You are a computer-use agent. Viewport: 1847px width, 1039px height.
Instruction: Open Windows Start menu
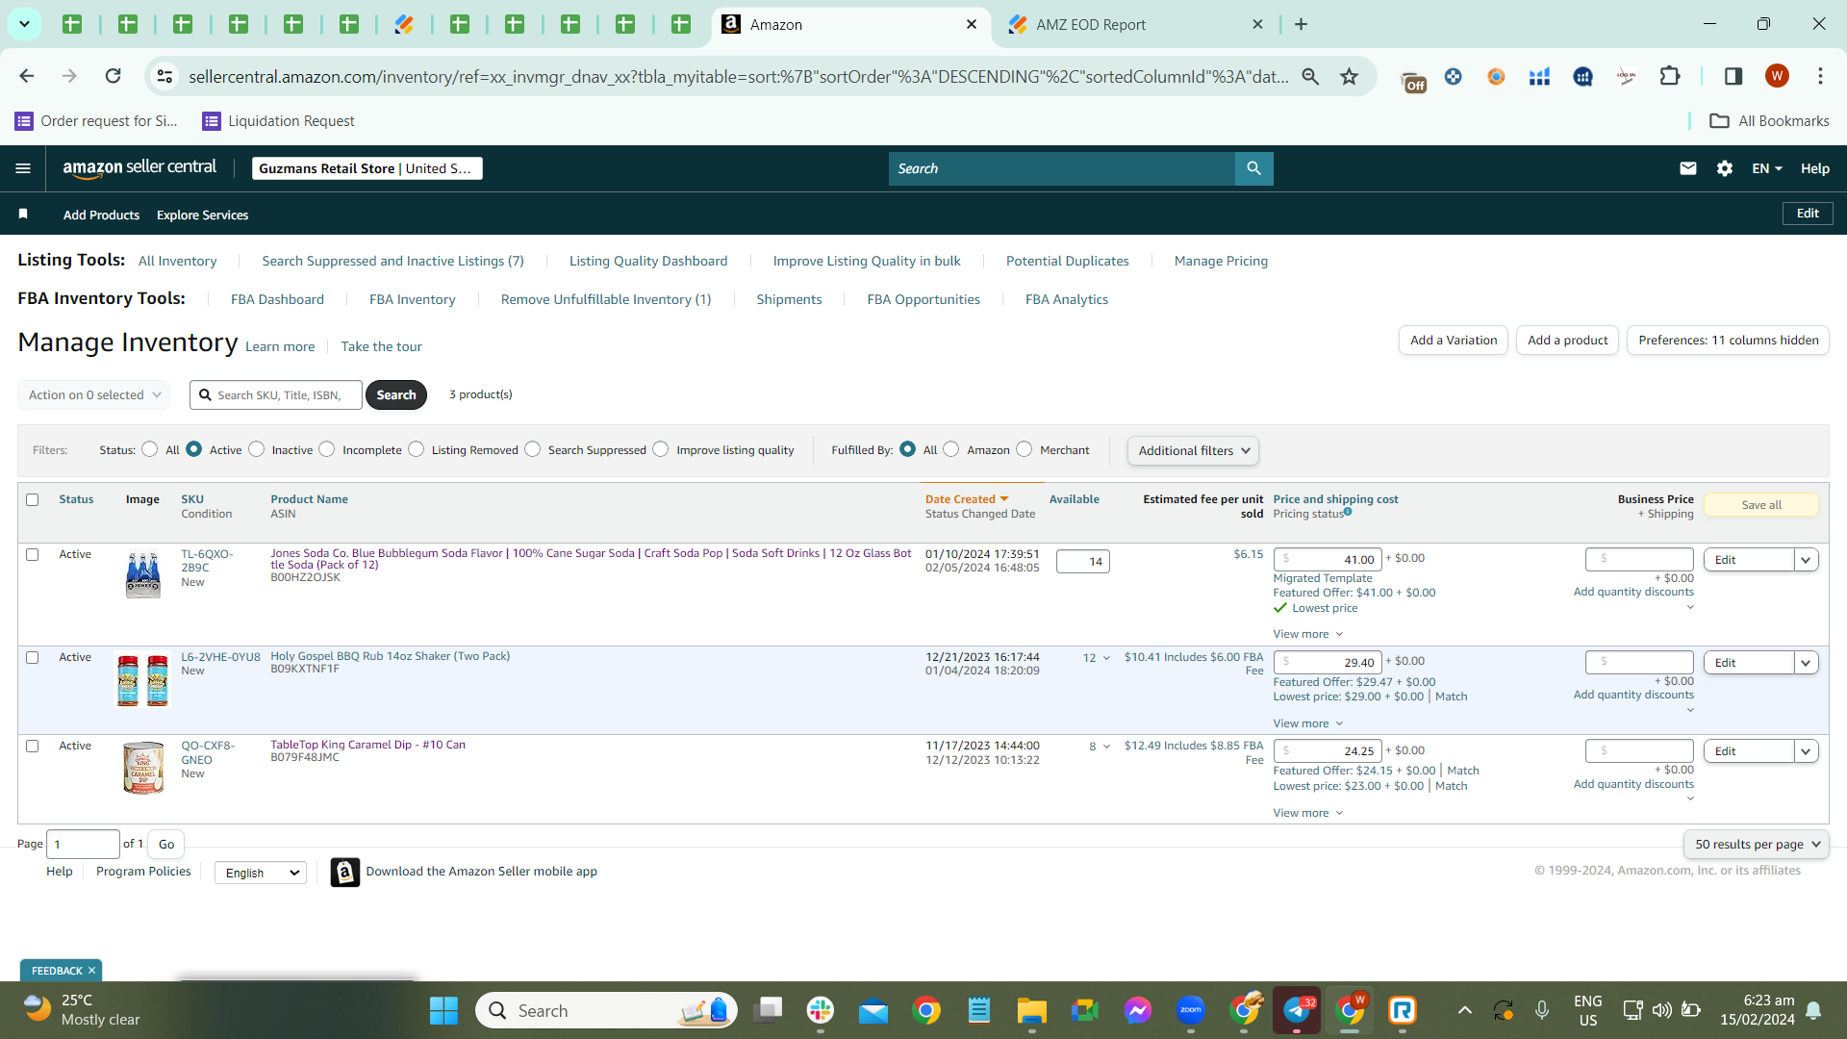(443, 1011)
